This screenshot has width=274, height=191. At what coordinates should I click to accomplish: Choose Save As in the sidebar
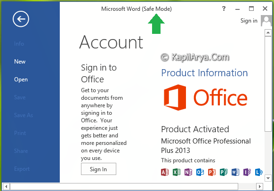click(24, 115)
